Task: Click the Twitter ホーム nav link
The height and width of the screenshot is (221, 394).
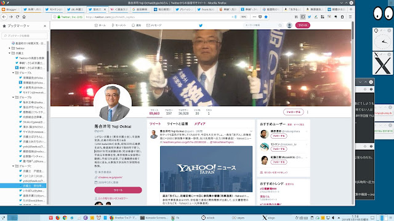Action: pos(100,25)
